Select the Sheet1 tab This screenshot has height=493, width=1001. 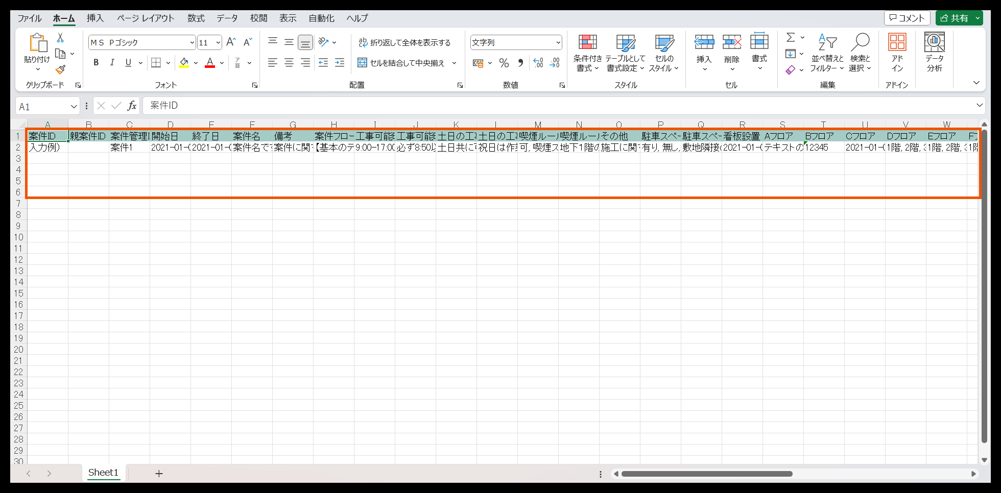pyautogui.click(x=103, y=473)
